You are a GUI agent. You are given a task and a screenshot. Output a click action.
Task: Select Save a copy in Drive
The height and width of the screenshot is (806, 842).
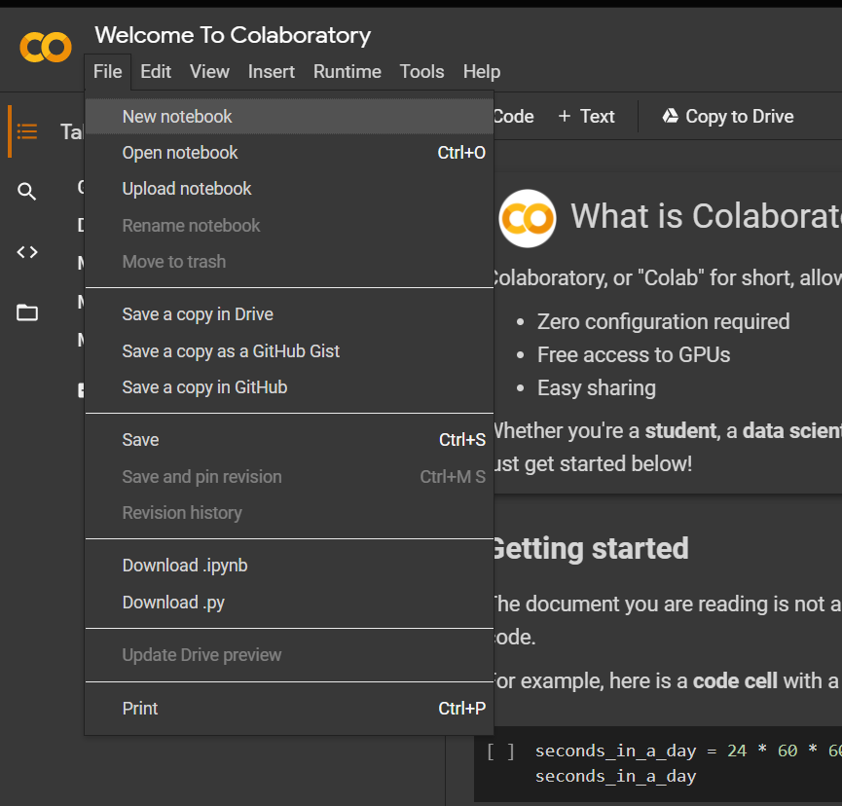[x=289, y=314]
